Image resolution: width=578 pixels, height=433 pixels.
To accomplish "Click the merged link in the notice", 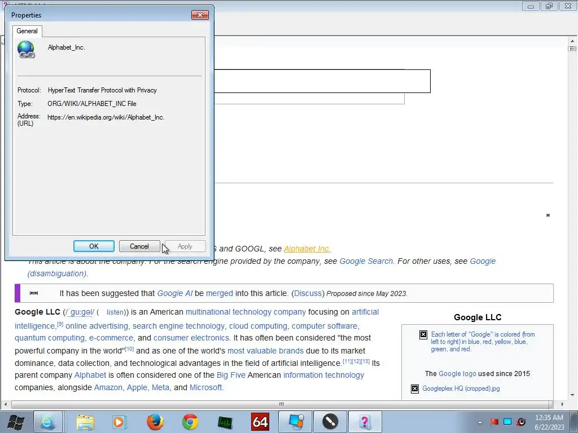I will tap(220, 293).
